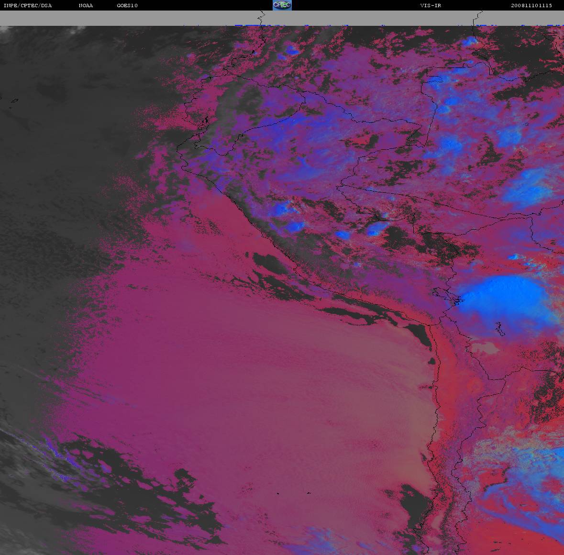Viewport: 564px width, 555px height.
Task: Click the NOAA label
Action: pyautogui.click(x=86, y=5)
